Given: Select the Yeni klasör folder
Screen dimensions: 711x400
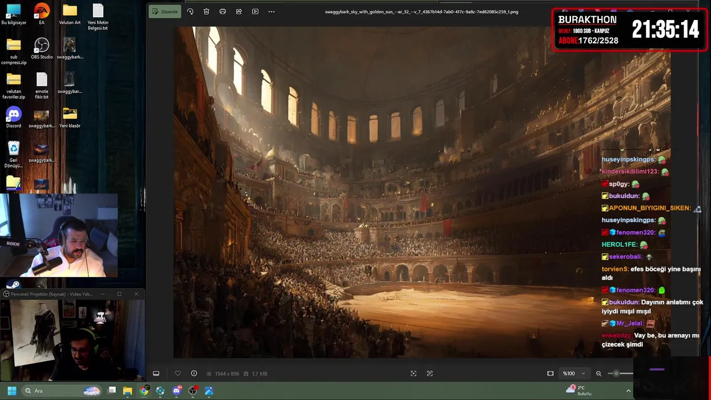Looking at the screenshot, I should click(x=69, y=118).
